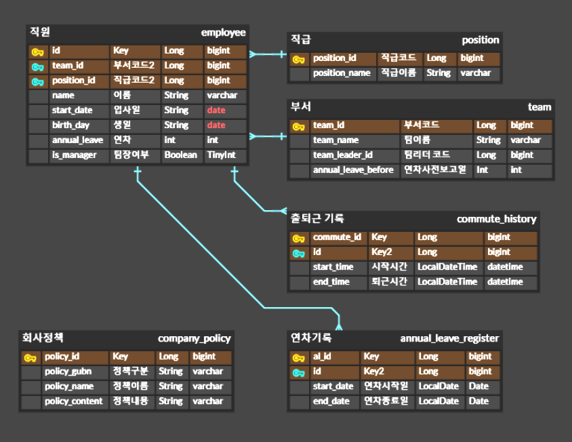The image size is (572, 442).
Task: Click the 회사정책 logical table name
Action: (43, 338)
